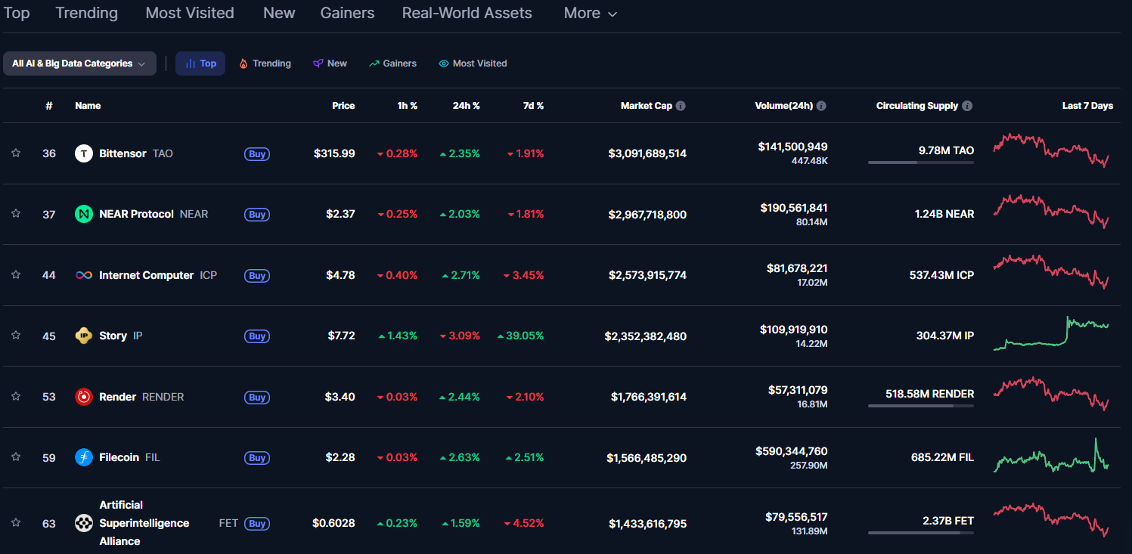Show Circulating Supply info icon
Screen dimensions: 1132x554
tap(967, 106)
